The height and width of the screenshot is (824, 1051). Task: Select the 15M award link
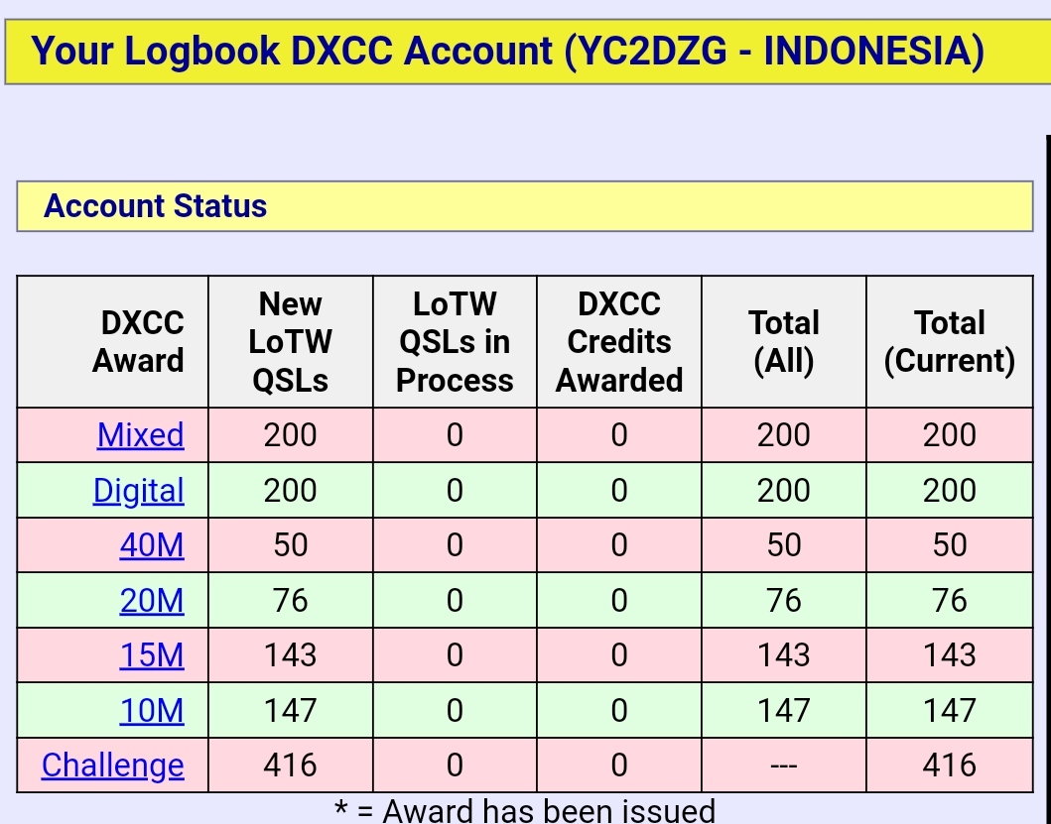152,655
